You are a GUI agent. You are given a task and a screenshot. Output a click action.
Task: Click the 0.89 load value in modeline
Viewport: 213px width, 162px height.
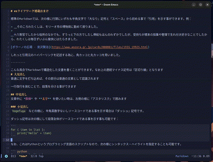tap(206, 156)
